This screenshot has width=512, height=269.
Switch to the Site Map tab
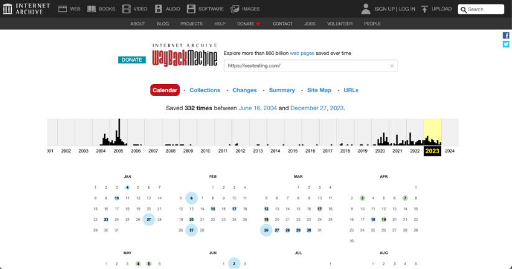point(319,90)
